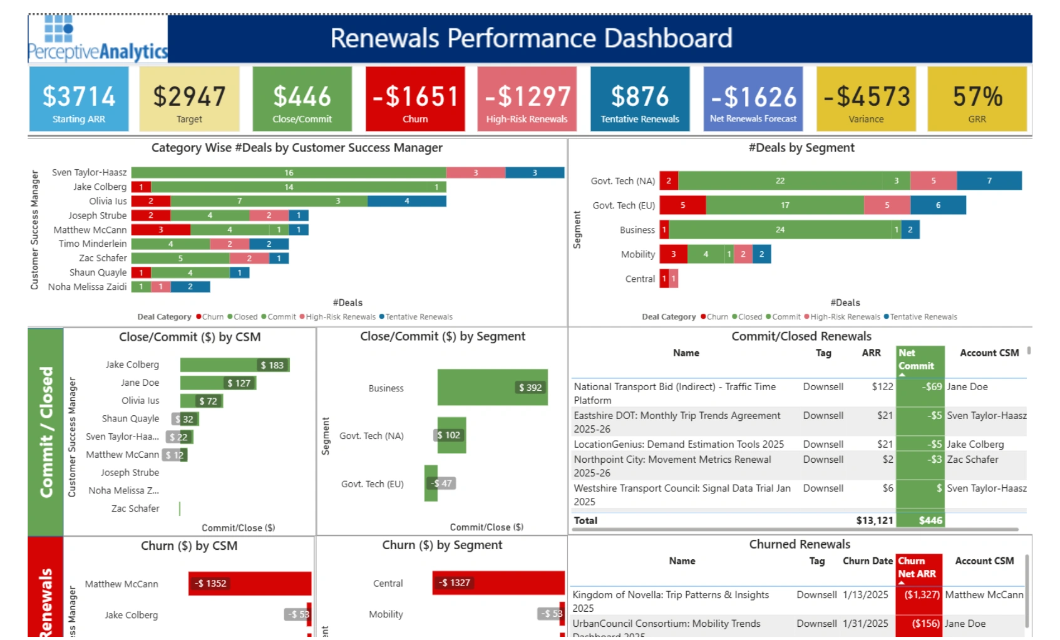Screen dimensions: 1060x640
Task: Sort Churned Renewals by "Churn Date" header
Action: point(868,561)
